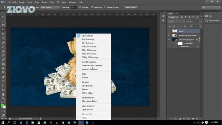Select the Rectangular Marquee tool
The image size is (222, 125).
[3, 21]
